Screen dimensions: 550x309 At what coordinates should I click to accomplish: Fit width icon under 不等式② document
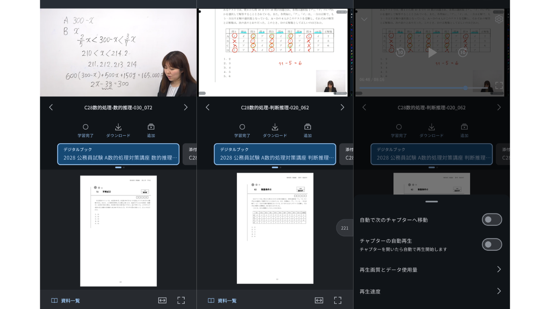click(x=162, y=300)
